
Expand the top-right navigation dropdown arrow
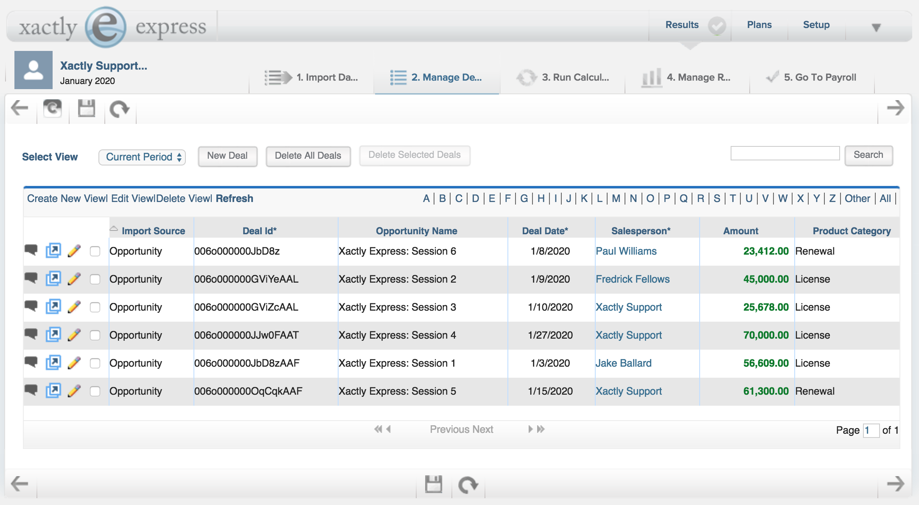876,28
